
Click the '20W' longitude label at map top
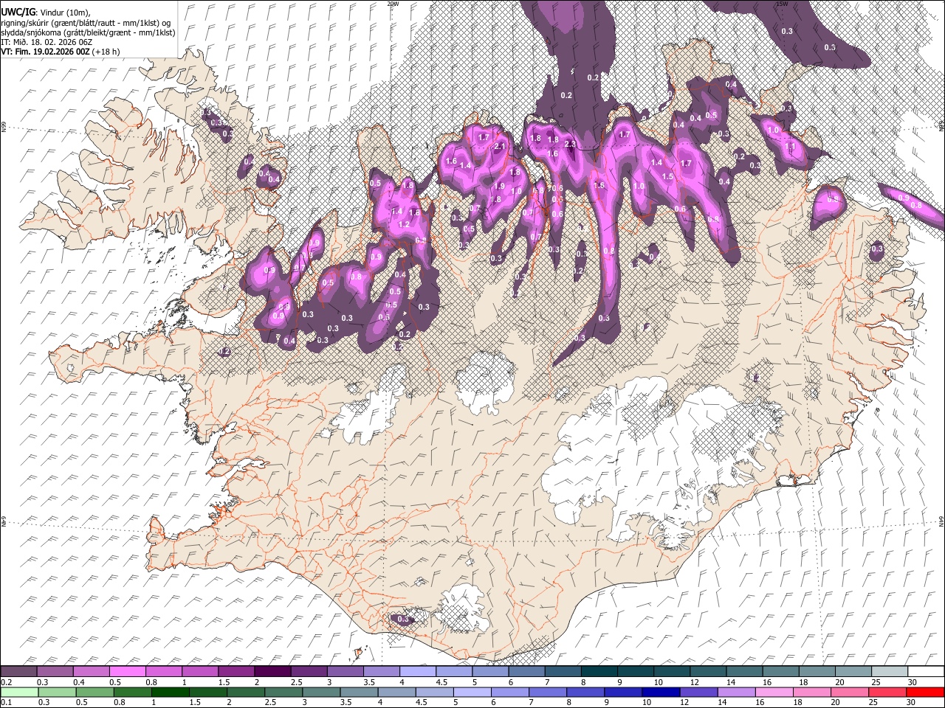(x=393, y=4)
